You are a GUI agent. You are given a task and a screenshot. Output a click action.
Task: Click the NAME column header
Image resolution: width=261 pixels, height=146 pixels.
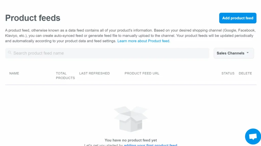coord(14,73)
